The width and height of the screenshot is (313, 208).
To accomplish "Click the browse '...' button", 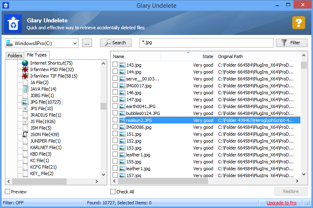I will click(87, 43).
